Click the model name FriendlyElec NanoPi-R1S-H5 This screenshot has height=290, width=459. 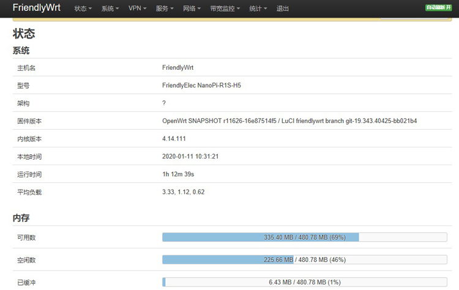tap(201, 86)
